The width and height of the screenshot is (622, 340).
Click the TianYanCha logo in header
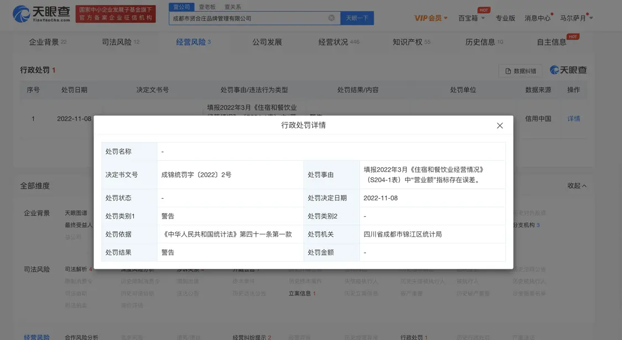(x=41, y=14)
